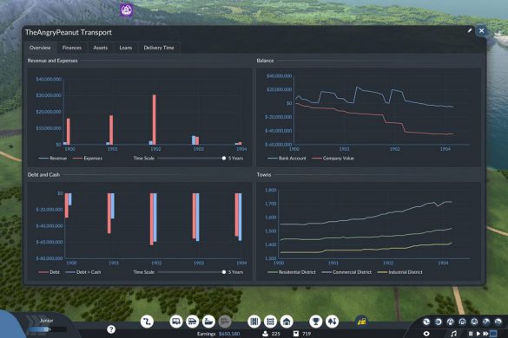The image size is (508, 338).
Task: Open the help question mark icon
Action: coord(111,329)
